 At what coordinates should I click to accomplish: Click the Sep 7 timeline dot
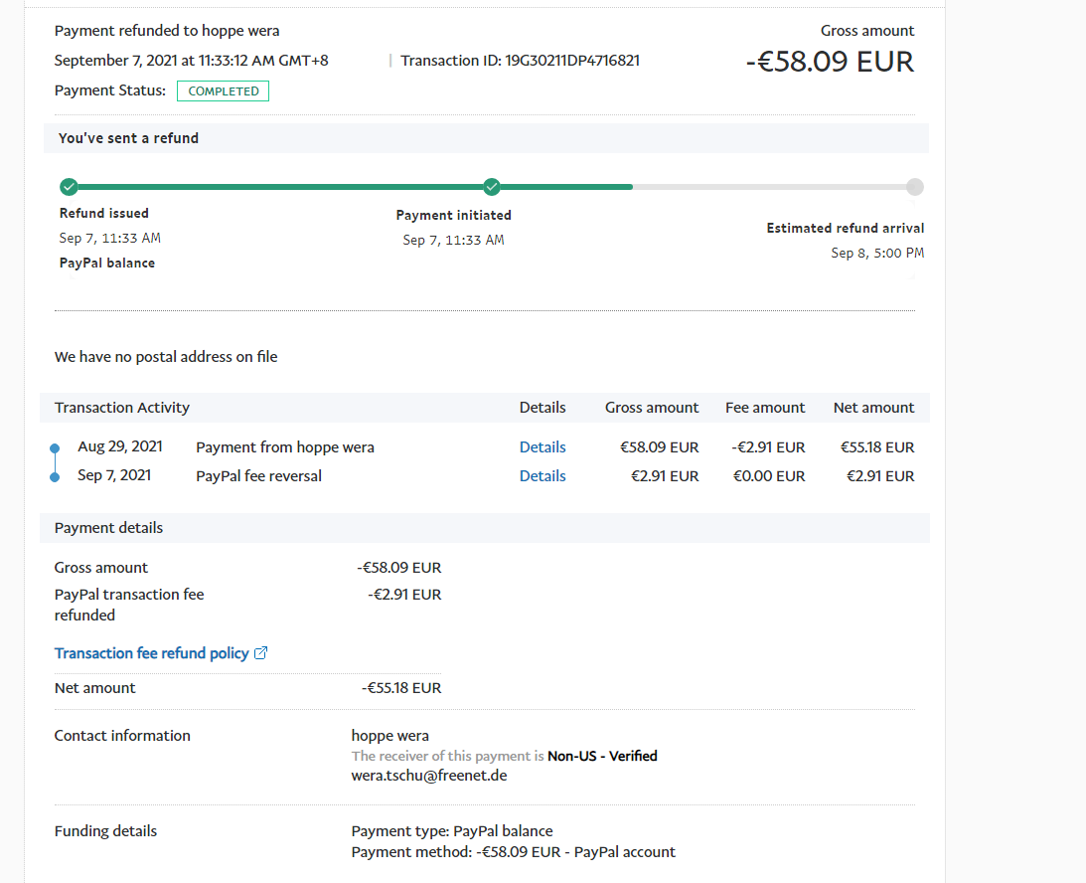(55, 477)
